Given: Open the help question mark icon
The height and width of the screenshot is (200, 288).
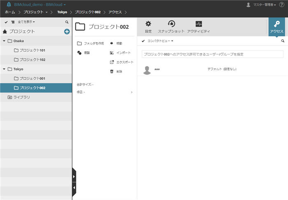Looking at the screenshot, I should pyautogui.click(x=281, y=5).
